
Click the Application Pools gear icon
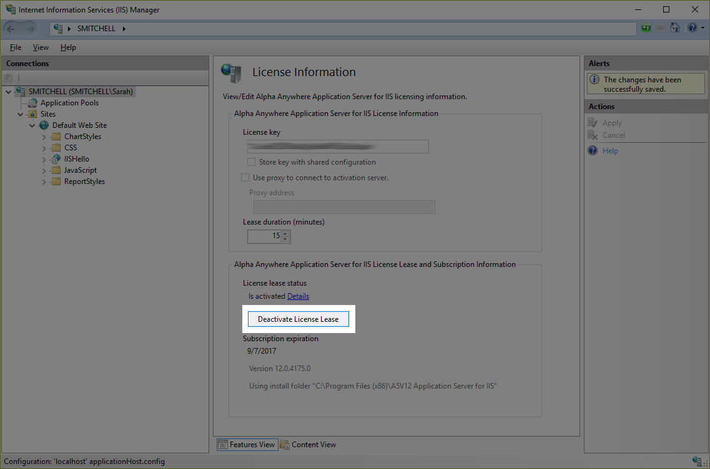[x=32, y=103]
